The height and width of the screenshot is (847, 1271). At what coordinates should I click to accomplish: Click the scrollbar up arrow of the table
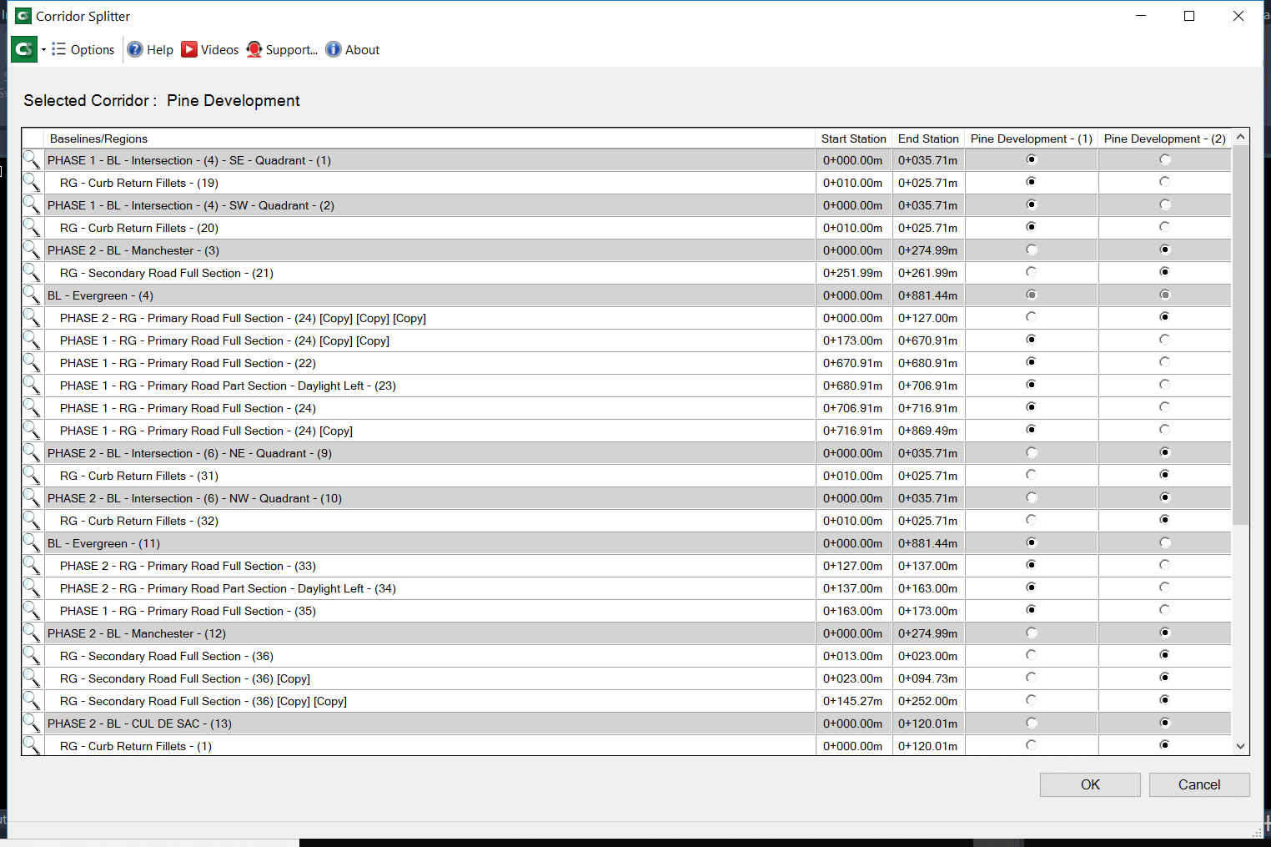[1241, 137]
